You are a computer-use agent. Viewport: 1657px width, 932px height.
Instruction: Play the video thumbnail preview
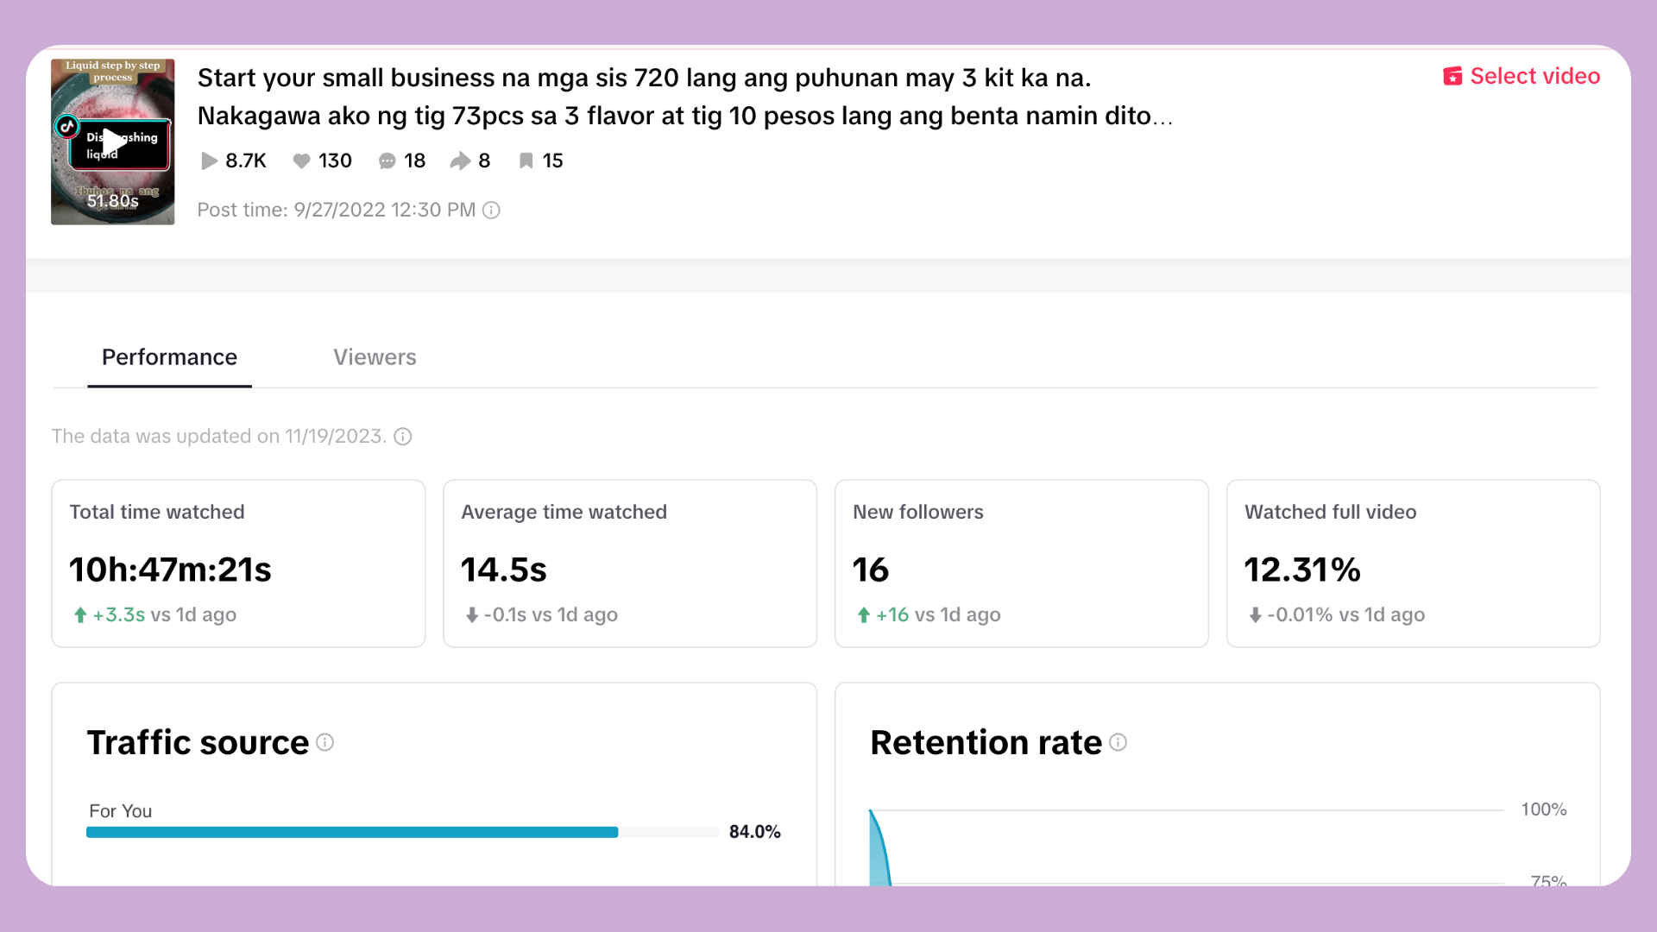point(113,142)
